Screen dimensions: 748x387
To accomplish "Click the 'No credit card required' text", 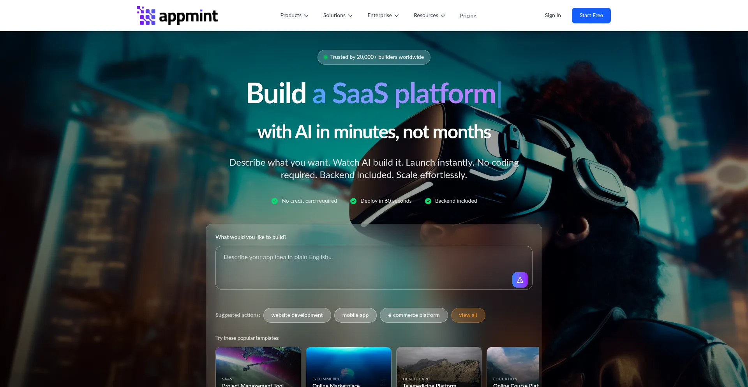I will [x=309, y=201].
